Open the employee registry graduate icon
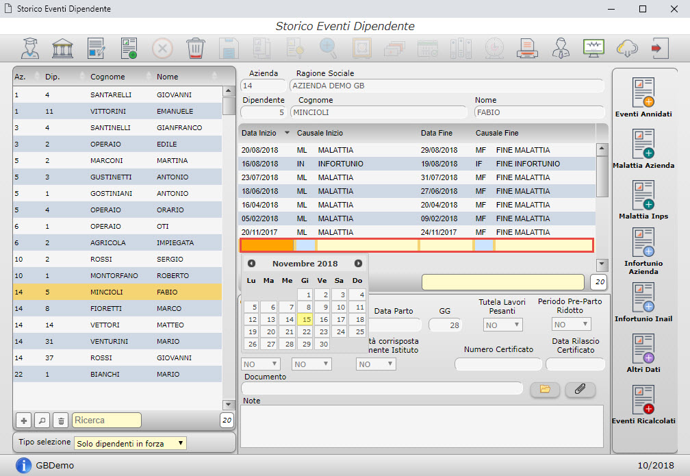690x476 pixels. tap(30, 49)
